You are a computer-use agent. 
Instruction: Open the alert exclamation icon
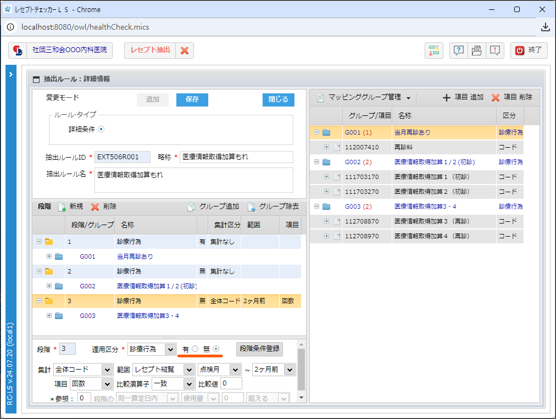pyautogui.click(x=494, y=51)
